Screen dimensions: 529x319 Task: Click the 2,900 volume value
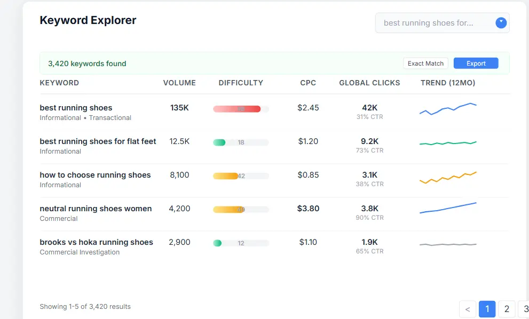click(x=179, y=243)
